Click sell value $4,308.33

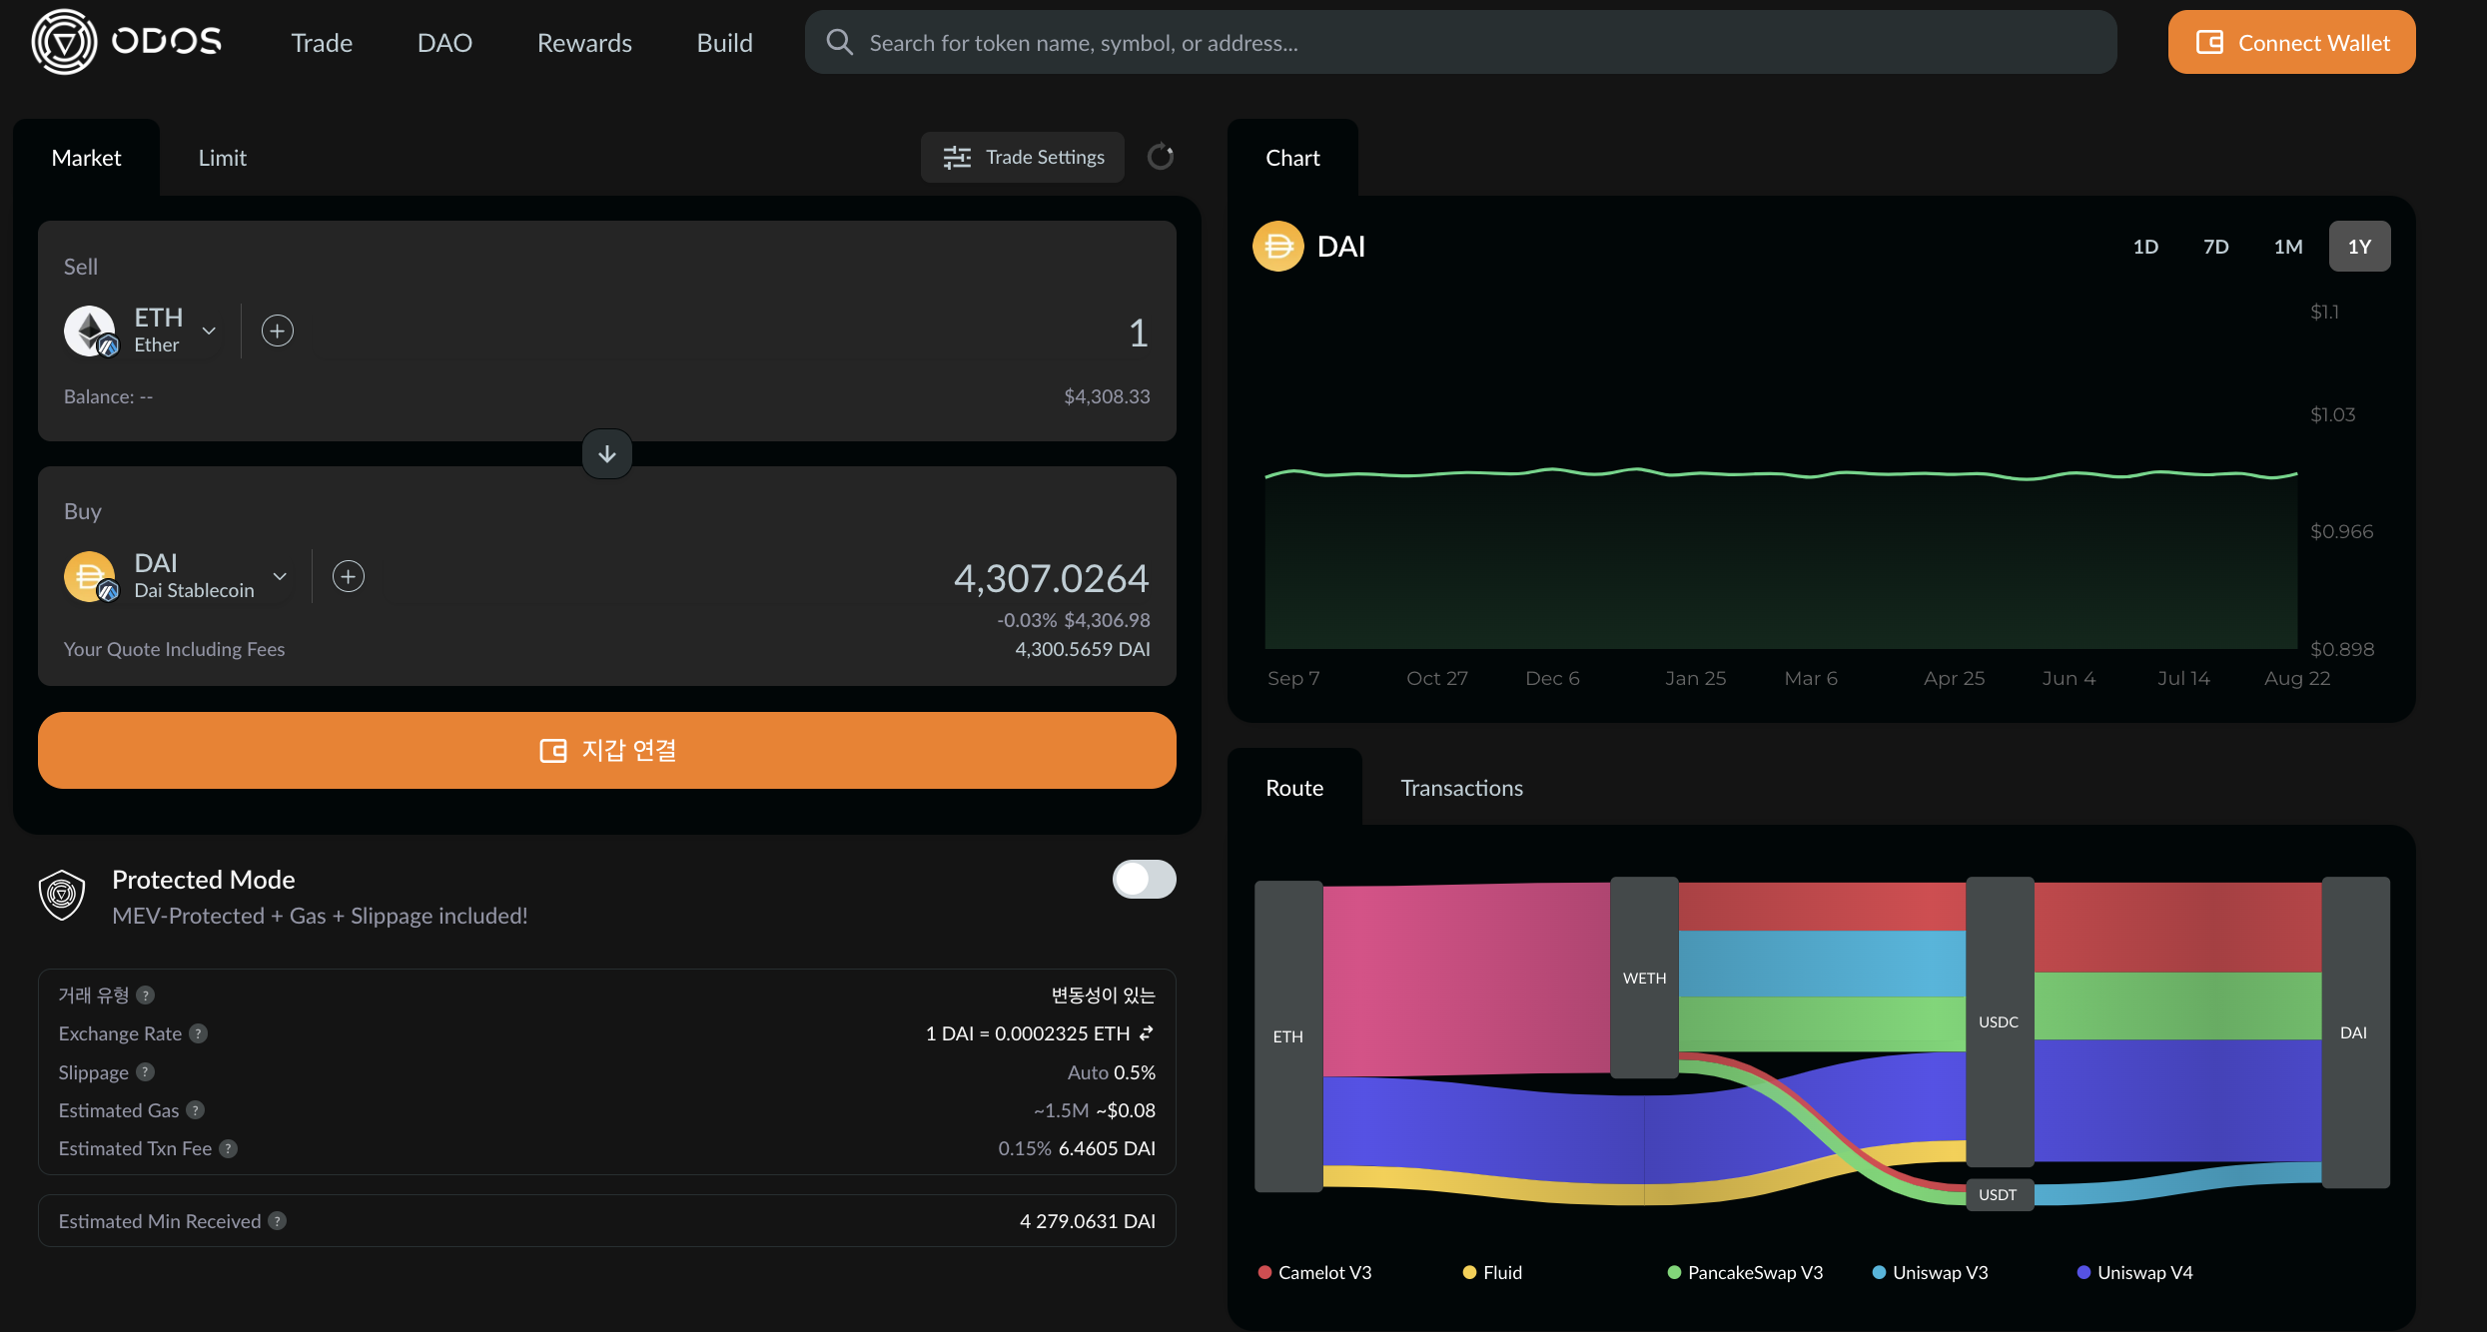point(1107,396)
